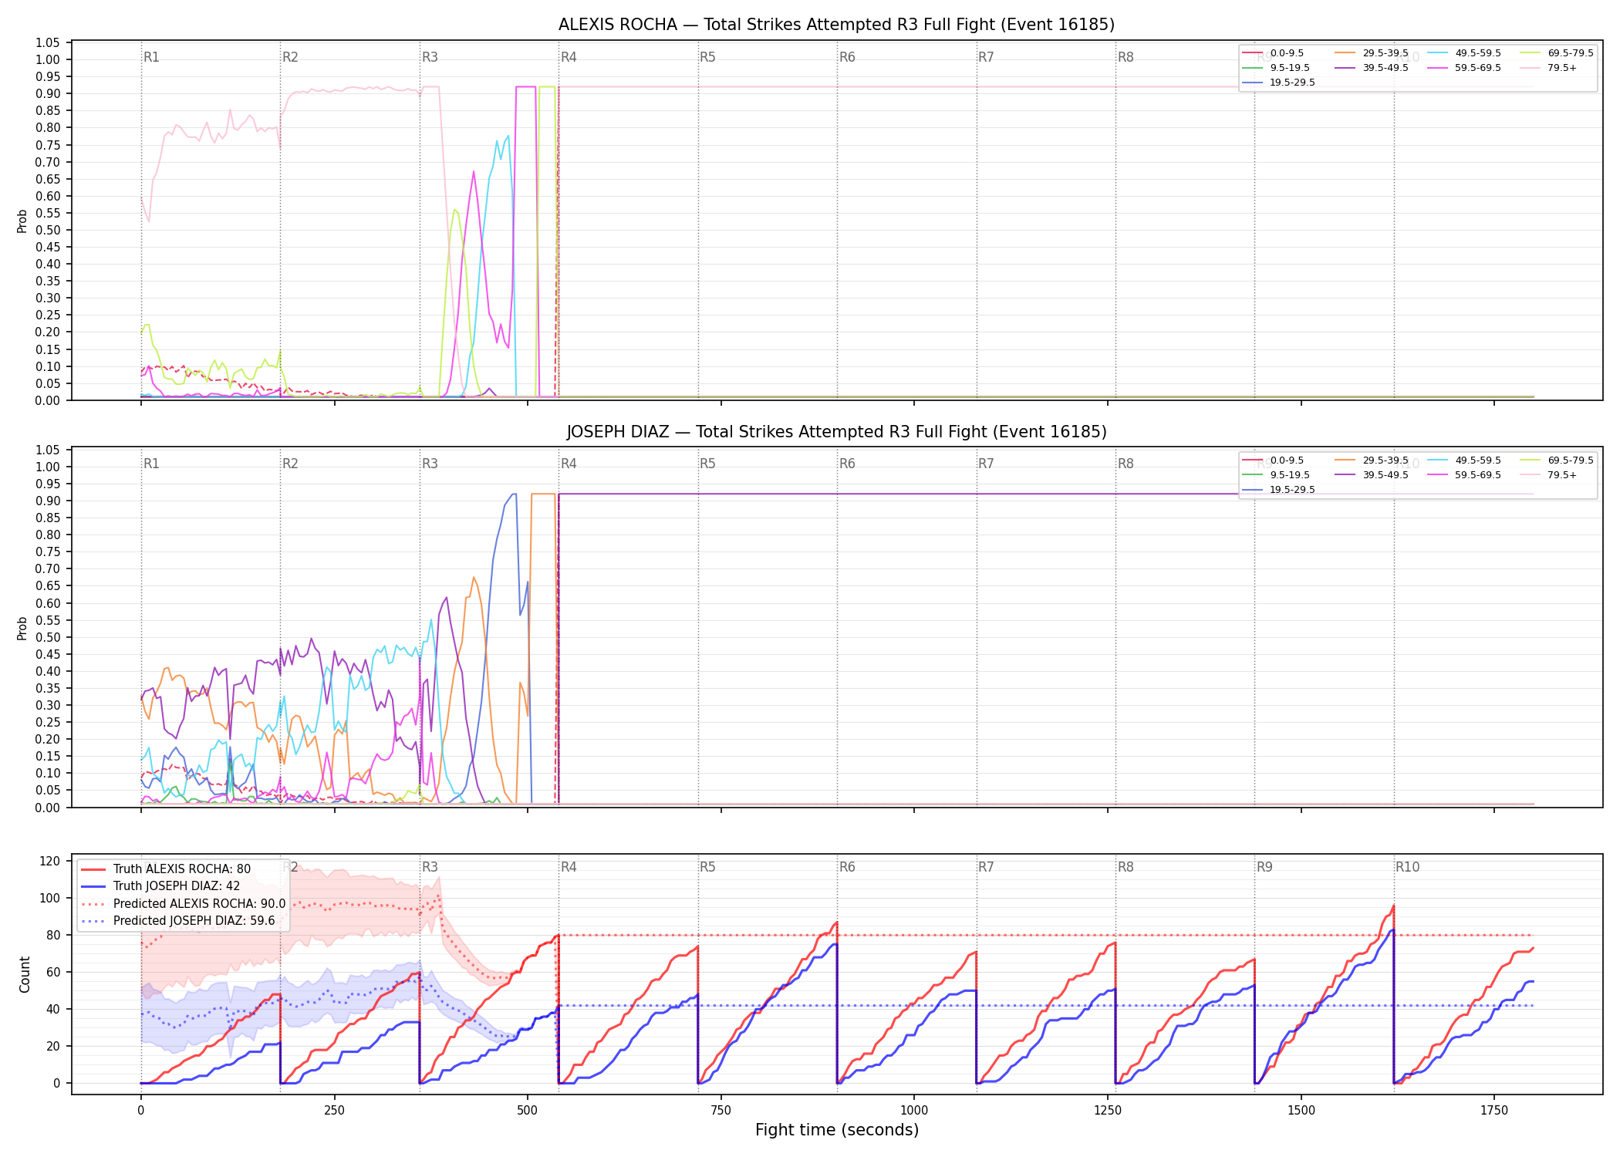Image resolution: width=1620 pixels, height=1157 pixels.
Task: Click '0.50' tick label on Joseph Diaz chart
Action: 48,637
